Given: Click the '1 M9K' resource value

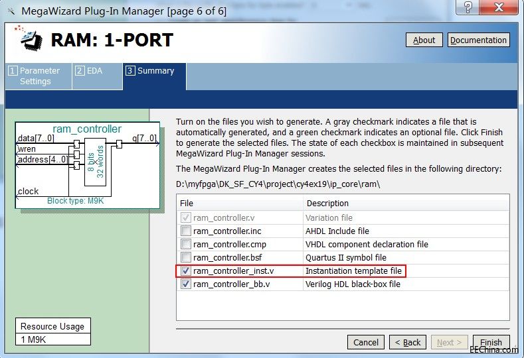Looking at the screenshot, I should tap(33, 339).
